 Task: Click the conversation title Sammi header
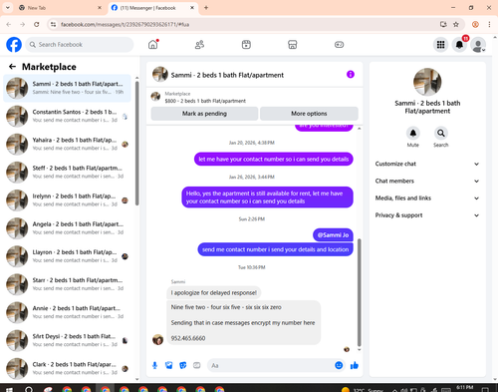point(227,75)
